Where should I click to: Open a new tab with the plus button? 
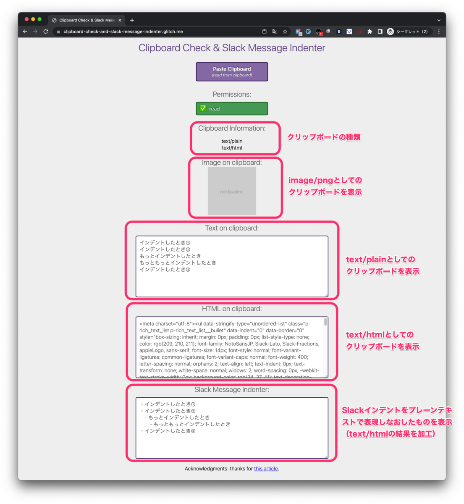pos(132,20)
